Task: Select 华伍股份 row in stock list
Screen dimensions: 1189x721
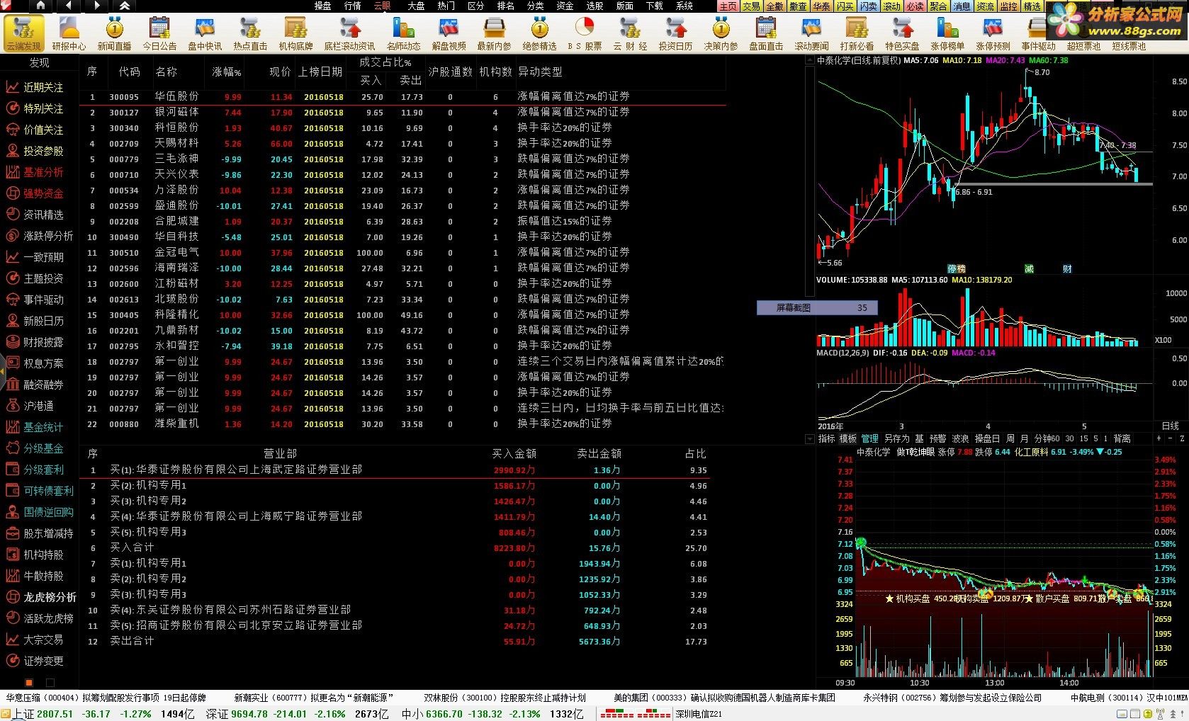Action: (x=404, y=97)
